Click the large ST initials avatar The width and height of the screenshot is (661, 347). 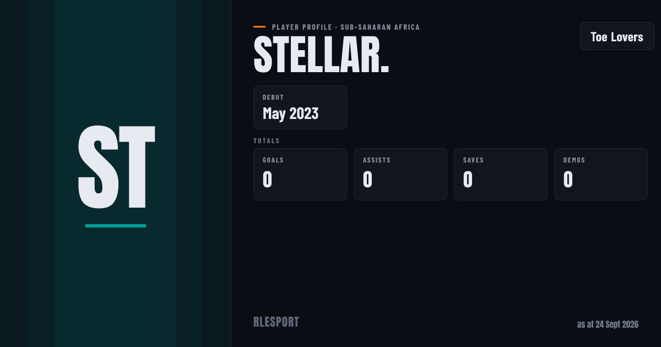tap(116, 166)
